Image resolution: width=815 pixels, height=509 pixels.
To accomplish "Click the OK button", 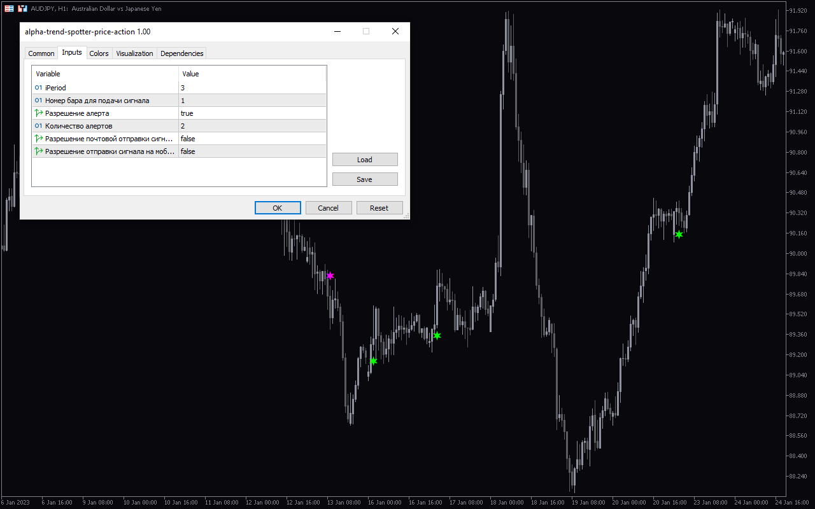I will (x=278, y=208).
